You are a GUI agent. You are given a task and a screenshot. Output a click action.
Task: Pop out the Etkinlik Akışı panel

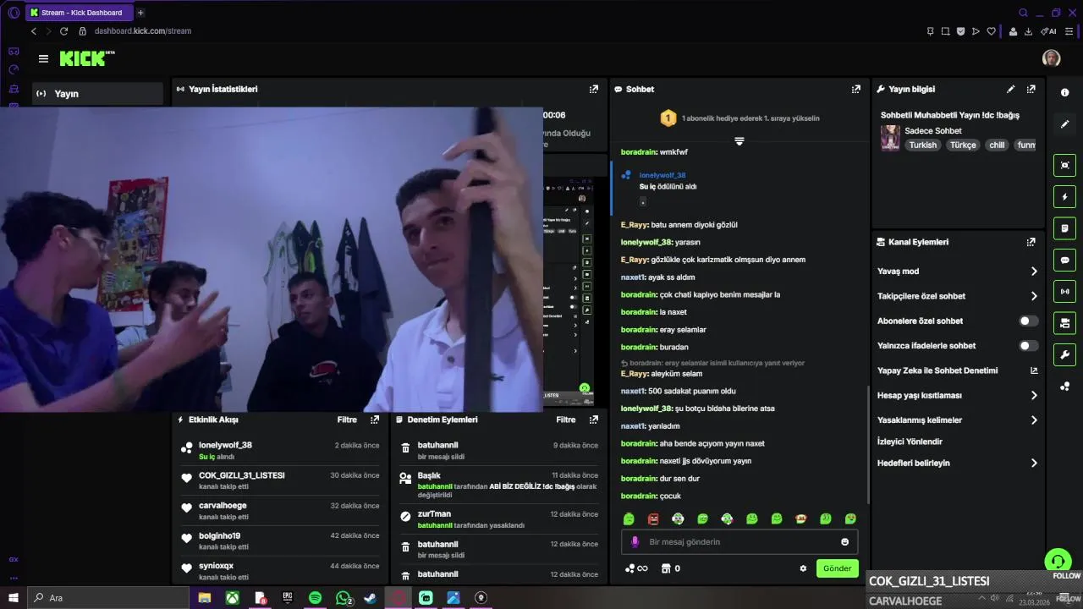point(375,420)
